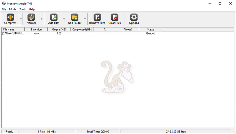Image resolution: width=236 pixels, height=134 pixels.
Task: Click the Add Files icon
Action: (x=54, y=17)
